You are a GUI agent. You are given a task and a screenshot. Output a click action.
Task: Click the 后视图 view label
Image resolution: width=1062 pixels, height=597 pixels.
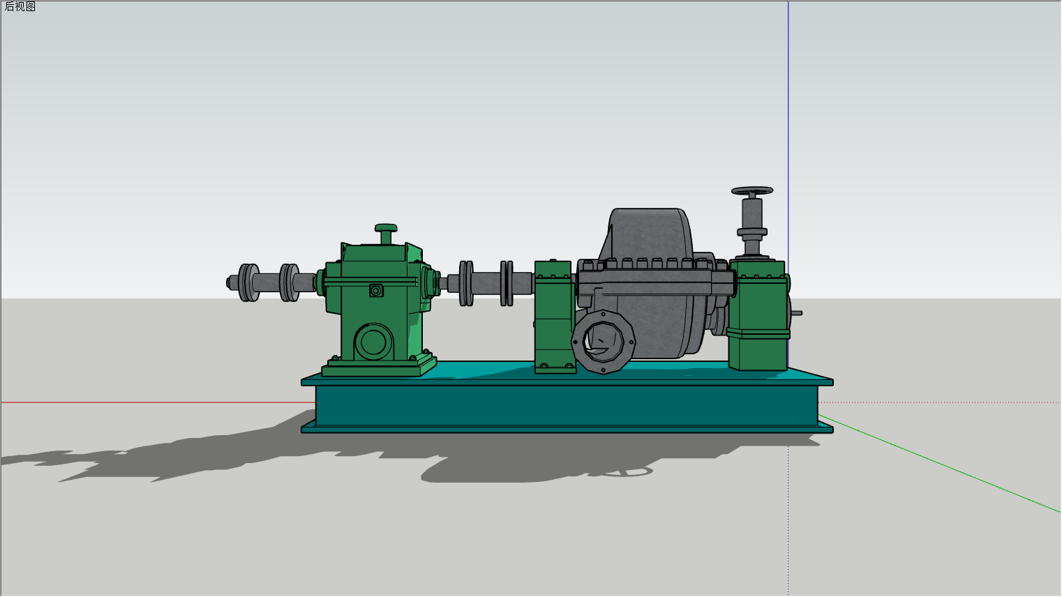(20, 6)
